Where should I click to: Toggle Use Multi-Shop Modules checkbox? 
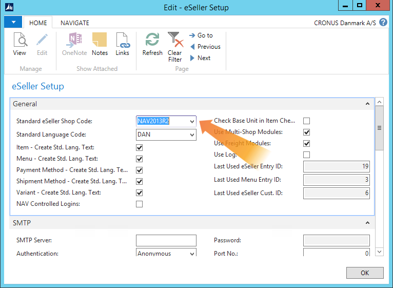click(306, 132)
